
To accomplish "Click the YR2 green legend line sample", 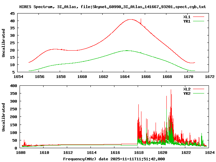I will point(199,93).
